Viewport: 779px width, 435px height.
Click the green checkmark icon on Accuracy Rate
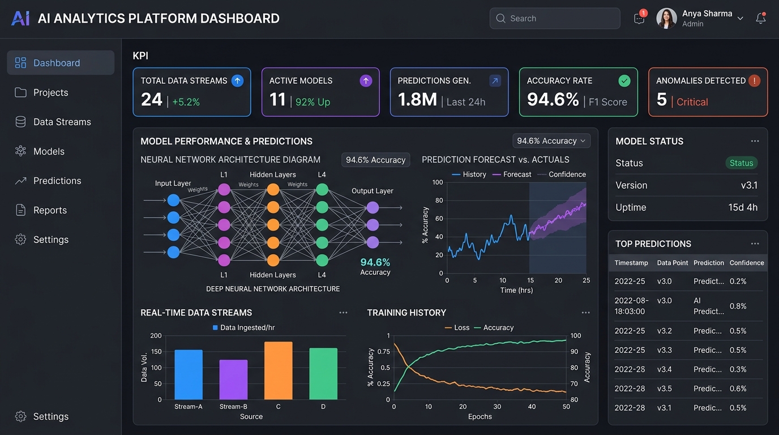pyautogui.click(x=624, y=81)
